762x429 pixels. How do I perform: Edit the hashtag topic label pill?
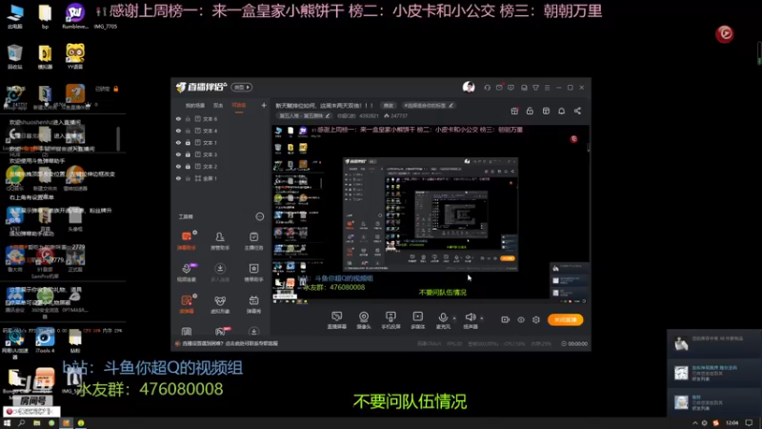tap(428, 106)
